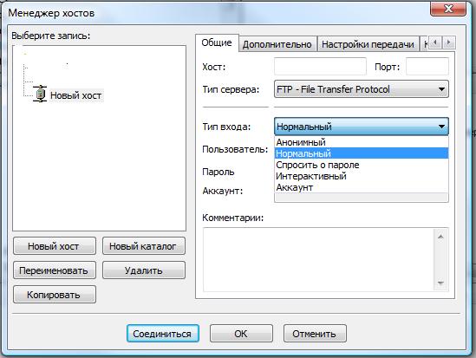Switch to the Дополнительно tab
476x358 pixels.
pos(277,44)
